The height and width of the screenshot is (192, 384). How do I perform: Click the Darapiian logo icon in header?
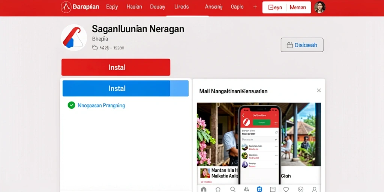coord(66,7)
